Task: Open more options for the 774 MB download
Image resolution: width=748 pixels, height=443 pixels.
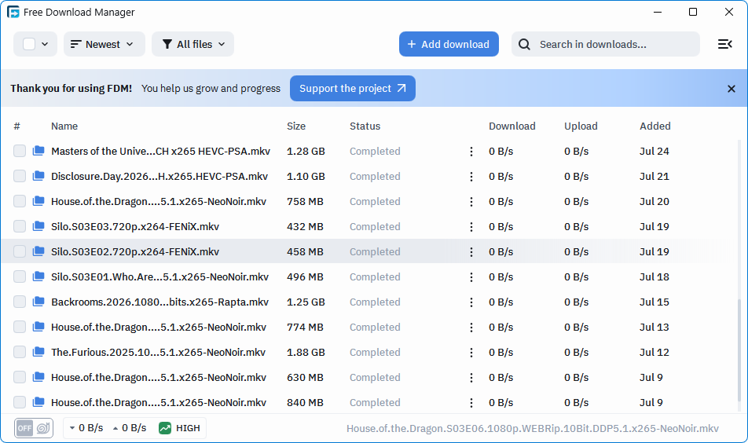Action: point(471,327)
